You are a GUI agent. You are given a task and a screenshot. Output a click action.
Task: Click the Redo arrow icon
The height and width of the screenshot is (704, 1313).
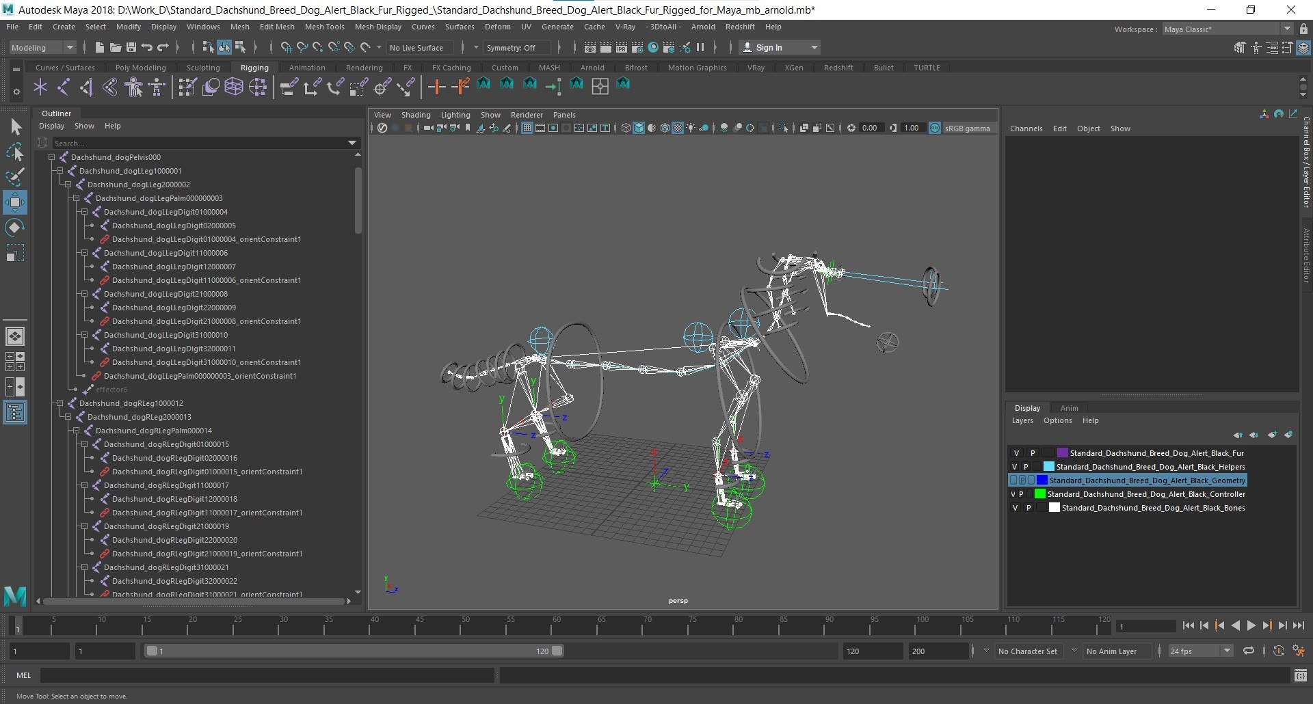tap(163, 47)
